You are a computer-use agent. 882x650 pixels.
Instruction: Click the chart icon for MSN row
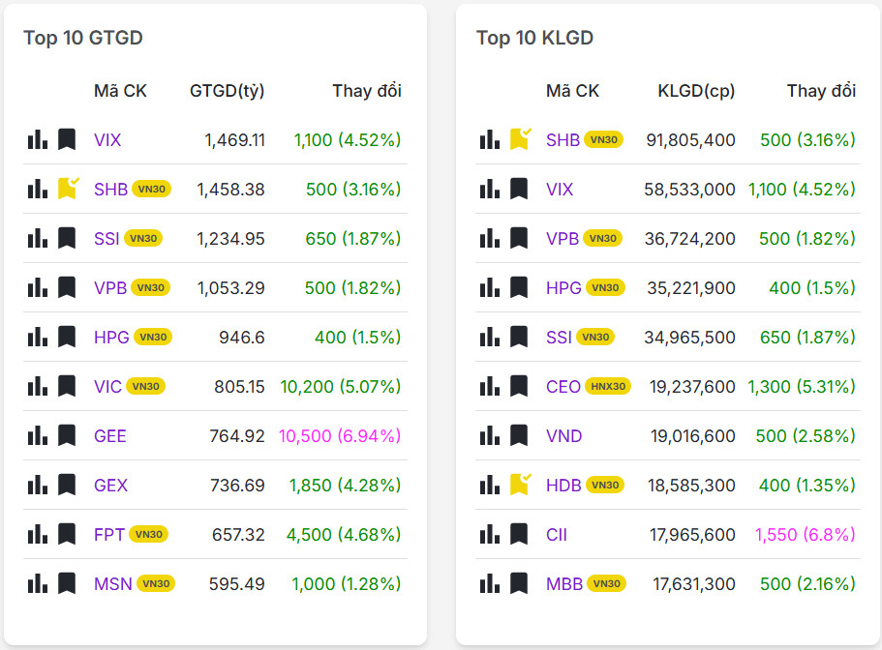[x=38, y=584]
